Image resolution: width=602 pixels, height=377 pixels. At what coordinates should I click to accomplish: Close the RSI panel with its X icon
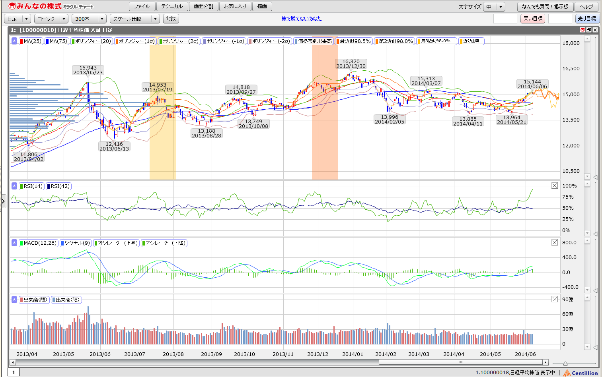[555, 186]
